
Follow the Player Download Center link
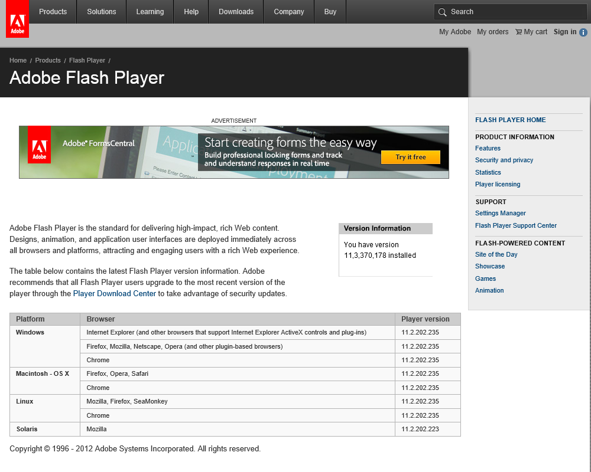pyautogui.click(x=115, y=294)
